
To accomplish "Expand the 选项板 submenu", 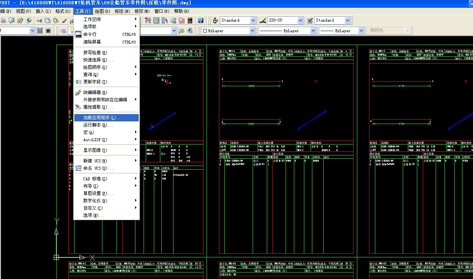I will pos(106,26).
